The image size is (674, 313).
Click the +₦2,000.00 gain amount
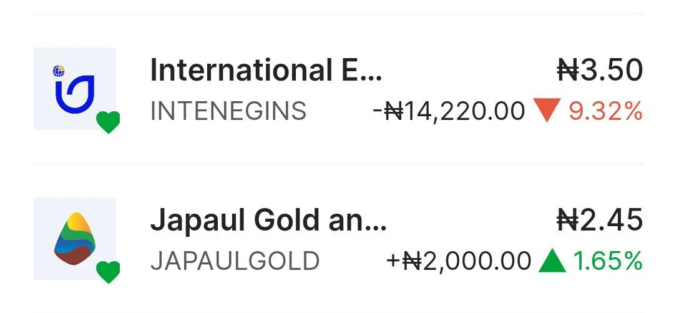tap(459, 261)
